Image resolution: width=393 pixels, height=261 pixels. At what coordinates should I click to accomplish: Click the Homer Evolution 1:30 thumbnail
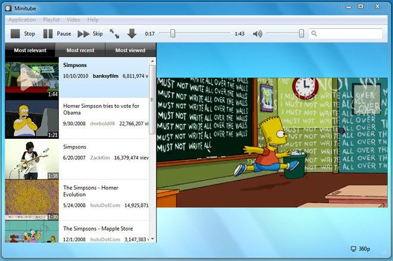click(32, 200)
